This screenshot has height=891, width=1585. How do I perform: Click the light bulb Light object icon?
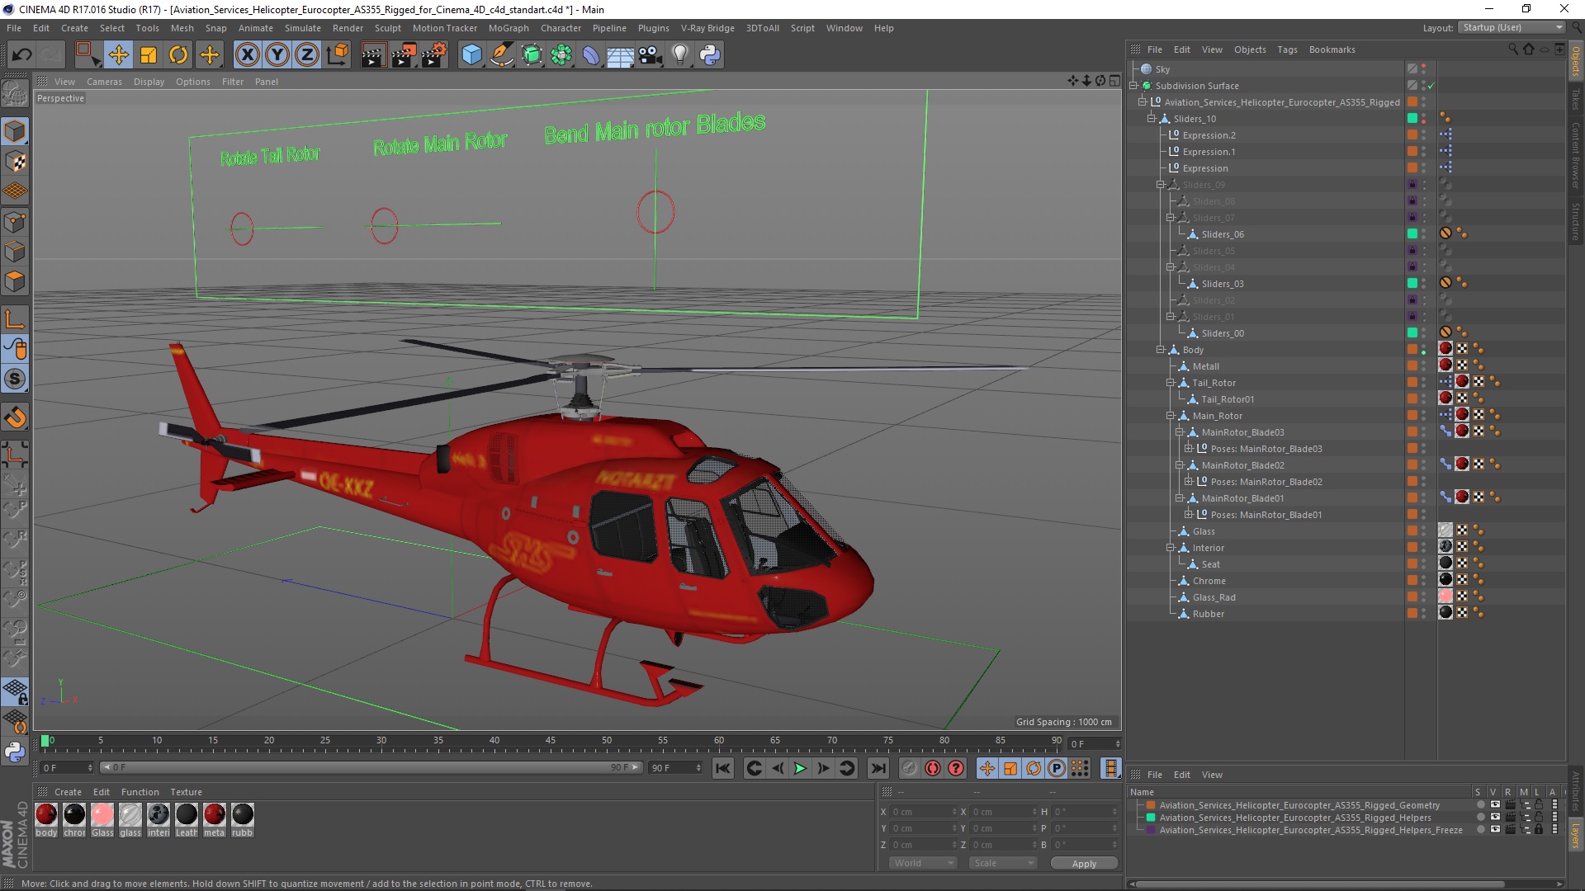[679, 55]
